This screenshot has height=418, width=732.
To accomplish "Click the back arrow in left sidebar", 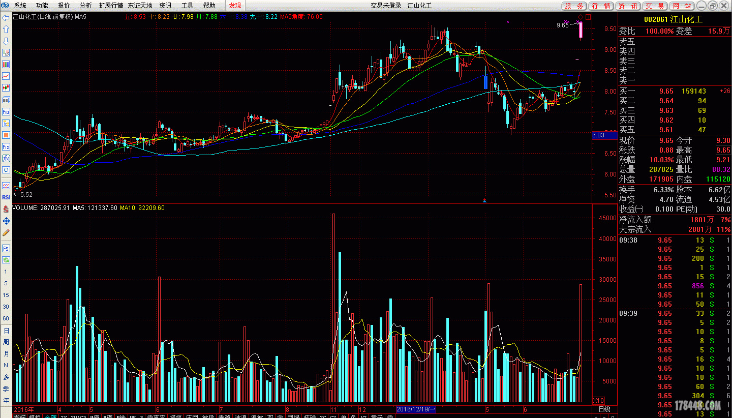I will click(x=6, y=18).
